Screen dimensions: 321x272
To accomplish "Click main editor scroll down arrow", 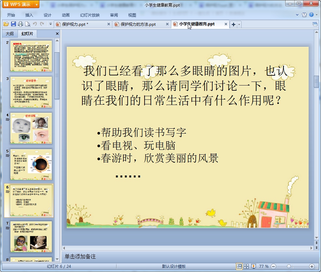I will [x=316, y=238].
